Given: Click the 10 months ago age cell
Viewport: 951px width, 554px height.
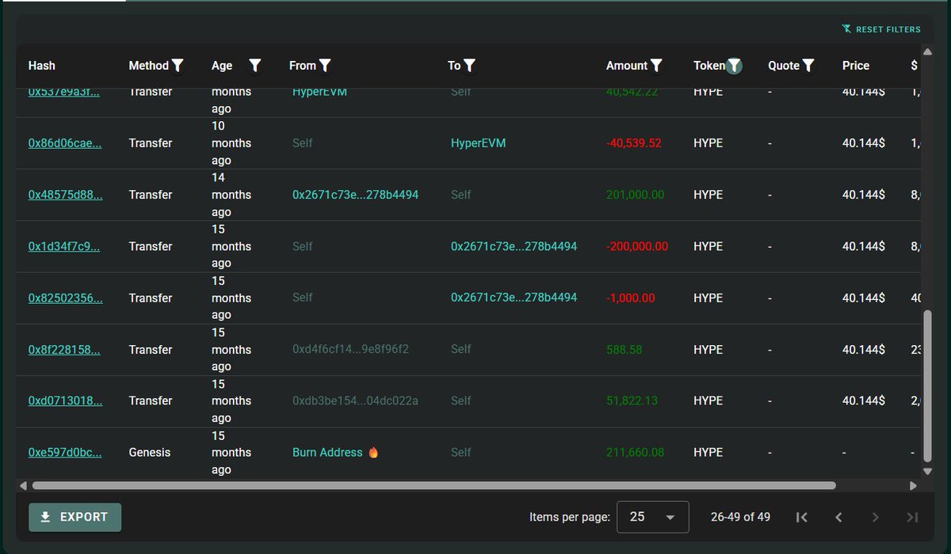Looking at the screenshot, I should (x=231, y=143).
